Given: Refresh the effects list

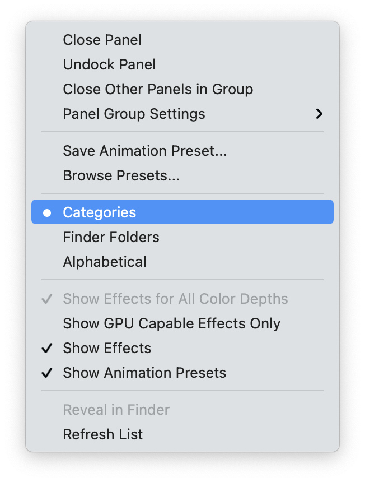Looking at the screenshot, I should pos(102,434).
